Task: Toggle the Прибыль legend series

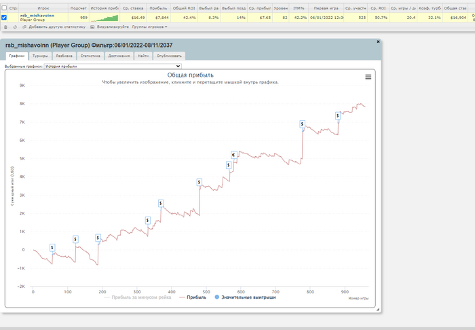Action: coord(193,297)
